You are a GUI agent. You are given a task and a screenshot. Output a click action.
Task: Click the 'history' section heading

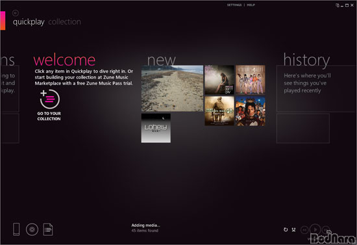pyautogui.click(x=306, y=60)
